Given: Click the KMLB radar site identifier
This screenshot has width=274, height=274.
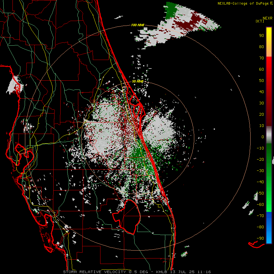Looking at the screenshot, I should point(162,272).
